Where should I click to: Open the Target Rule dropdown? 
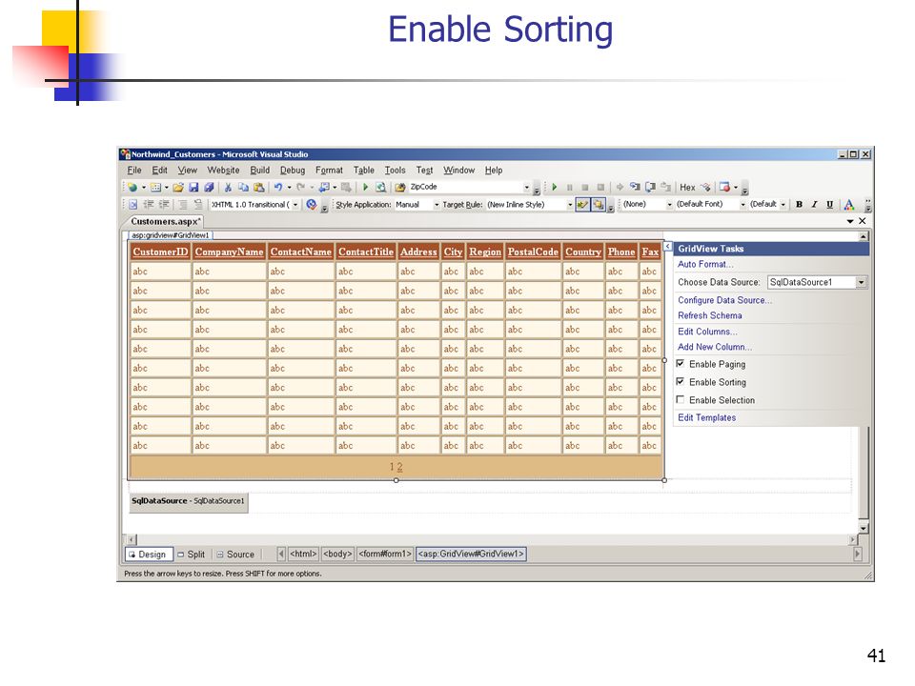[x=570, y=205]
